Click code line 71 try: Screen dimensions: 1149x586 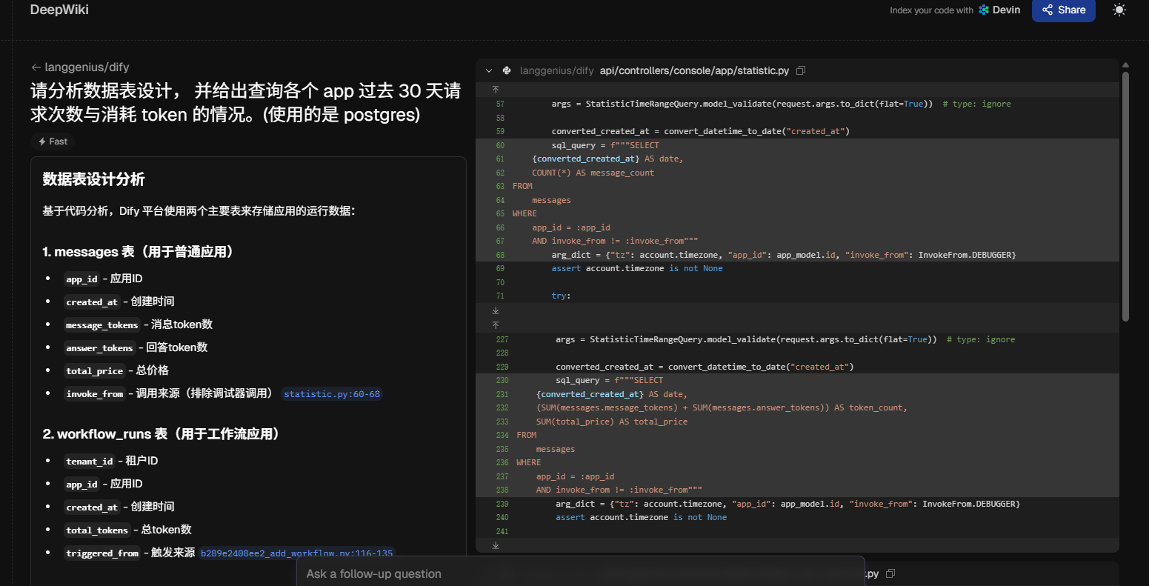561,296
